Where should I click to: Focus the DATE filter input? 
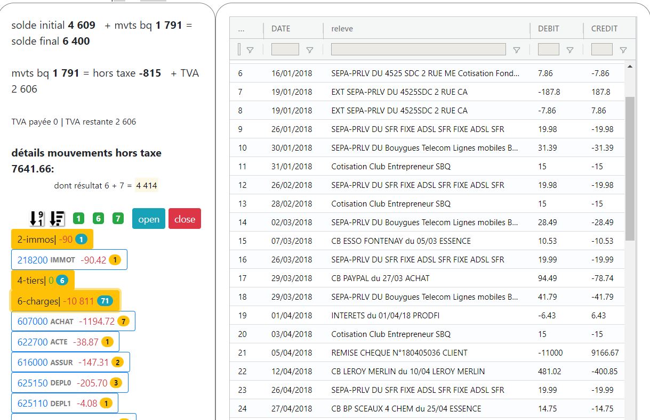[x=285, y=50]
